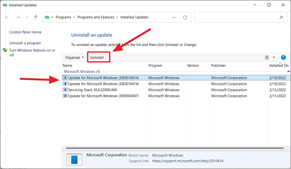Click the details pane update thumbnail
The image size is (291, 169).
tap(74, 159)
